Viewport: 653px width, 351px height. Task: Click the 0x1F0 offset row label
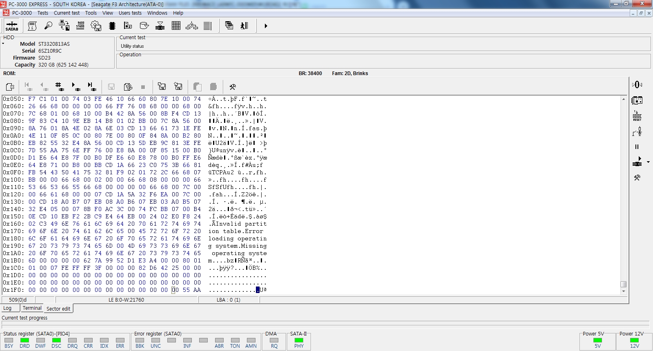pyautogui.click(x=13, y=290)
